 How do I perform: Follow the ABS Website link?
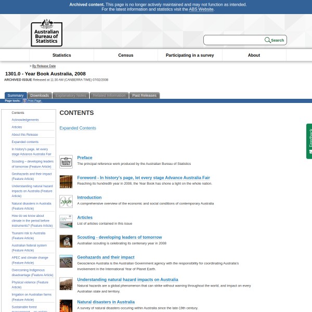pos(201,9)
